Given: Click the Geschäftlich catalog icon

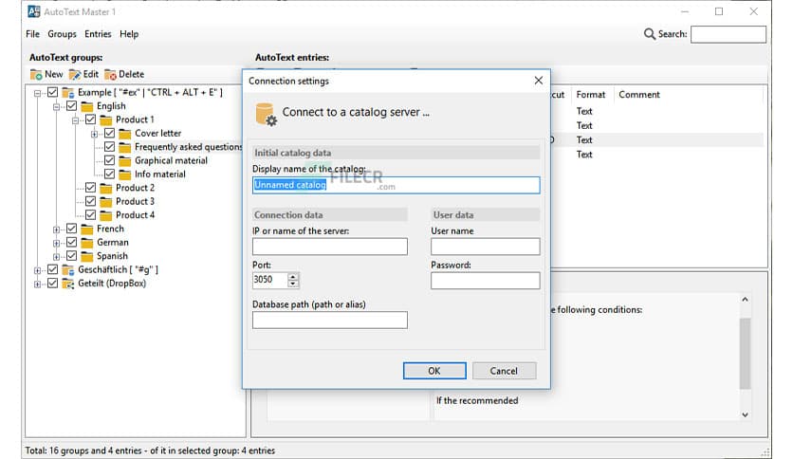Looking at the screenshot, I should [67, 270].
